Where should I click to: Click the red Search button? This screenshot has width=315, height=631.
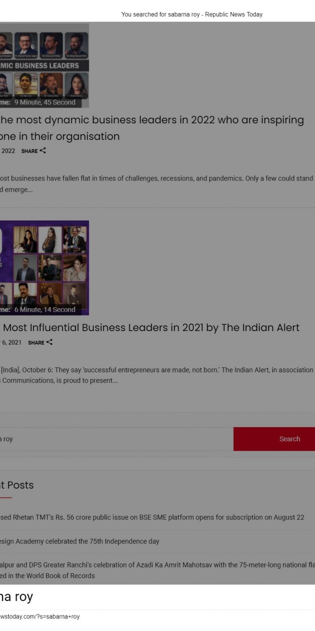click(274, 439)
